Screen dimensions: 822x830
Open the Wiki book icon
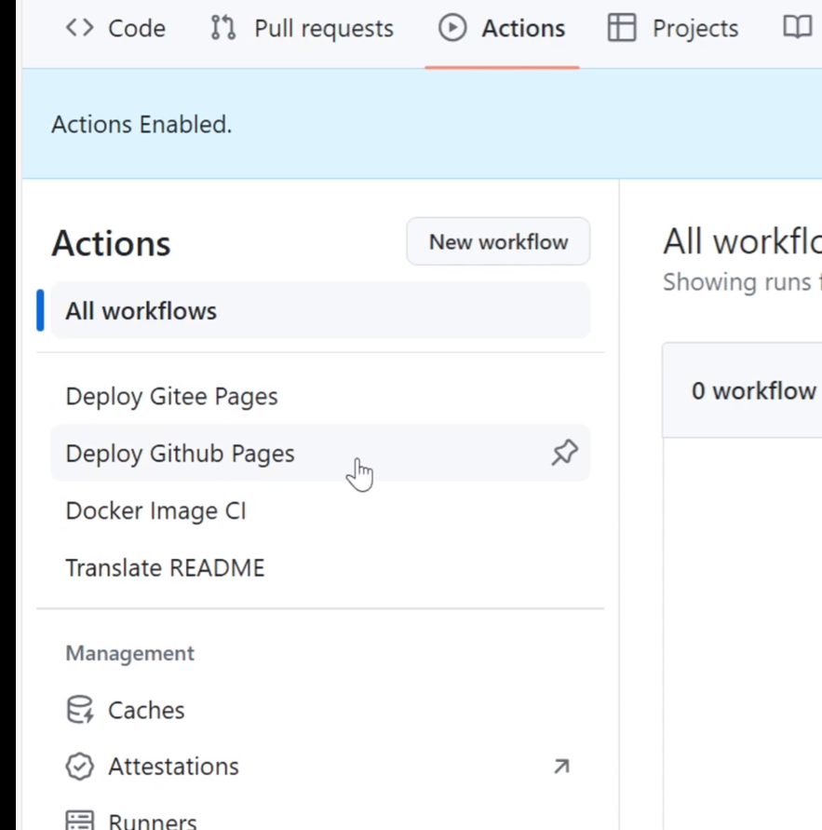click(797, 28)
